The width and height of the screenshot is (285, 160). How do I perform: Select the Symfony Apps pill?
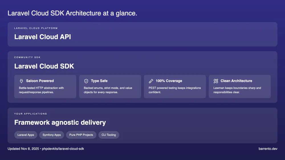coord(52,135)
